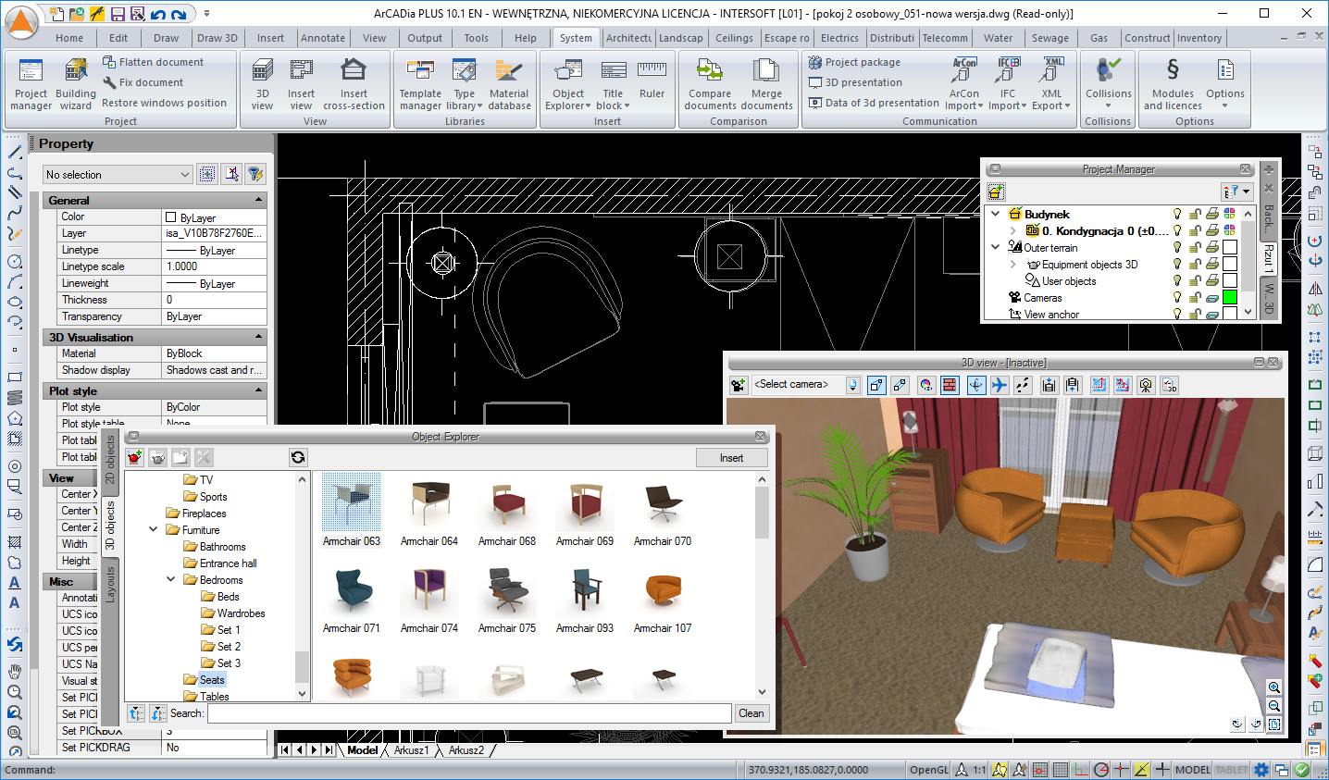The height and width of the screenshot is (780, 1329).
Task: Toggle visibility bulb for Cameras
Action: tap(1177, 298)
